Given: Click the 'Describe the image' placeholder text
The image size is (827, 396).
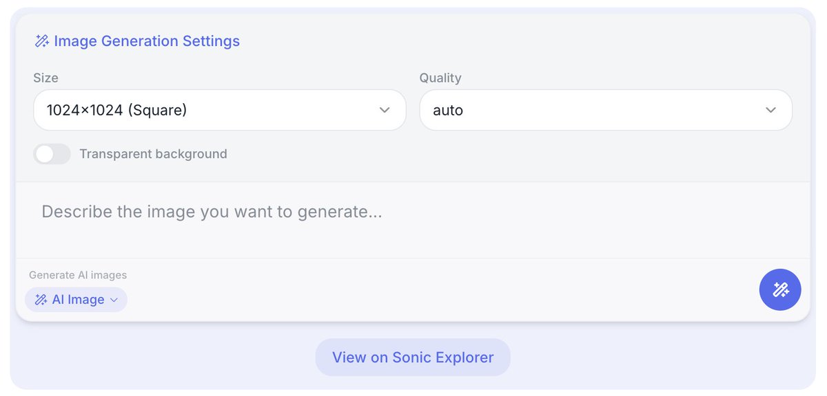Looking at the screenshot, I should click(212, 211).
